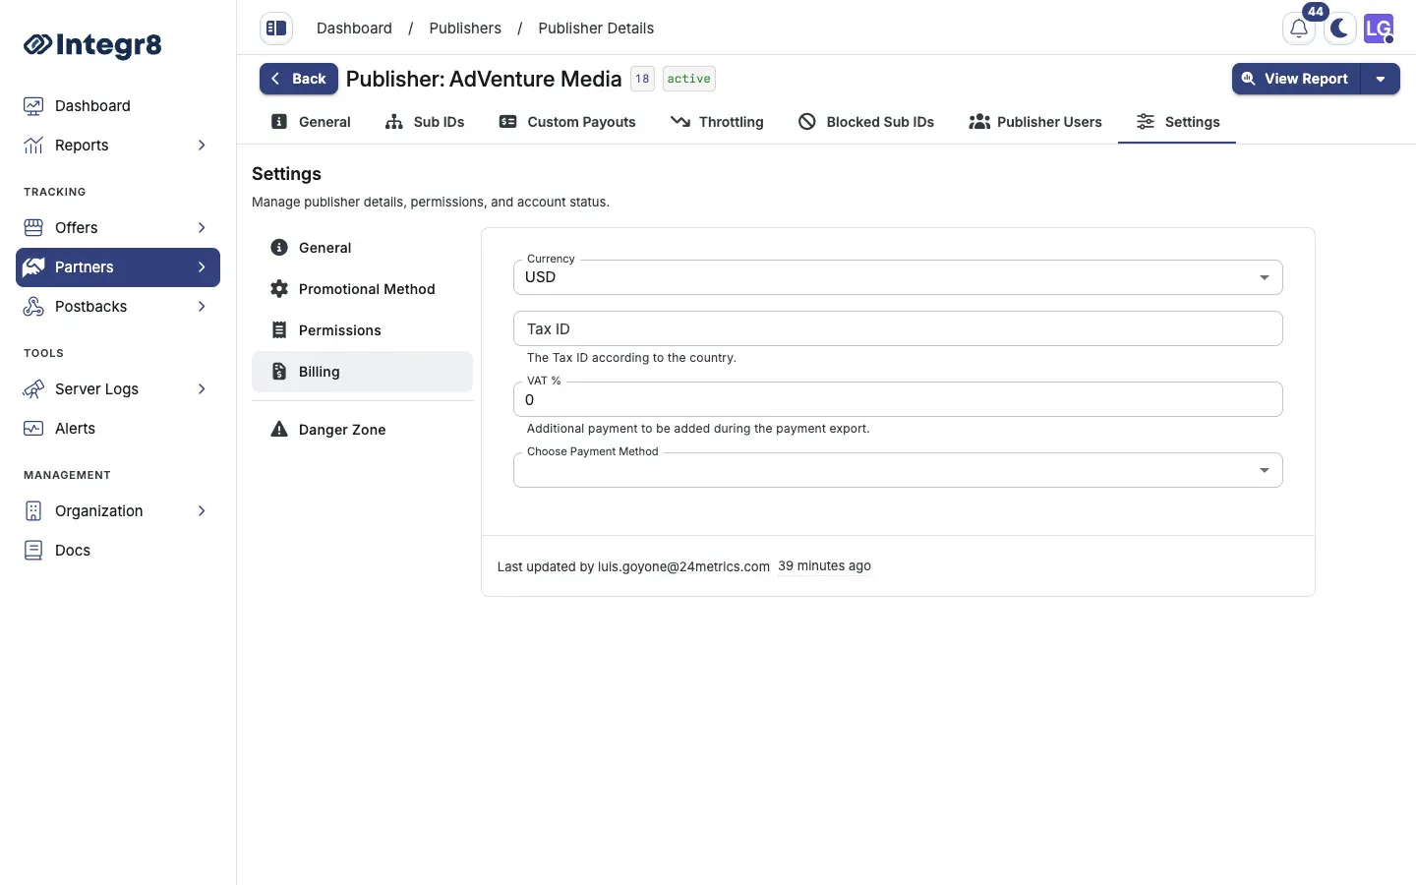The image size is (1416, 885).
Task: Click the active status badge
Action: coord(688,79)
